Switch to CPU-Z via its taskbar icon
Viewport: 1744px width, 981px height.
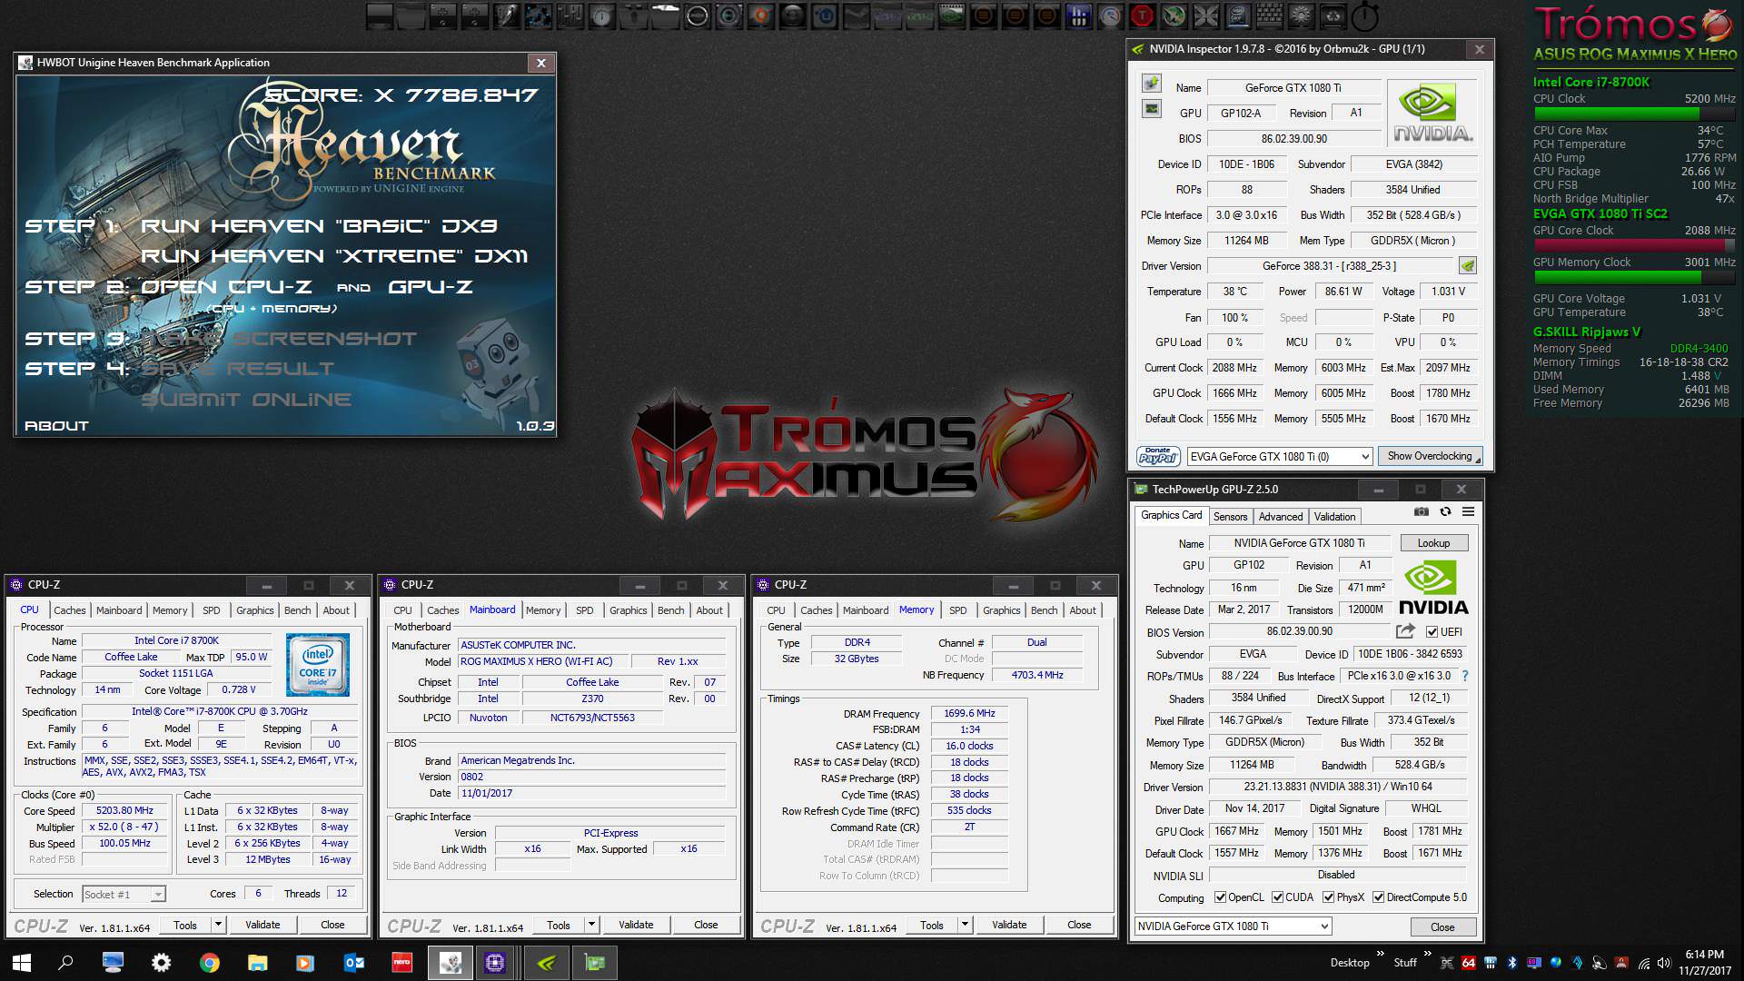point(495,963)
